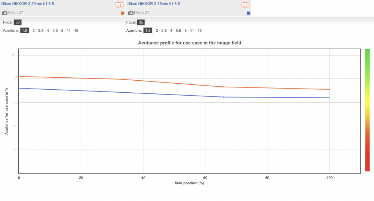Select focal length 35 for the second lens
374x201 pixels.
[x=141, y=22]
